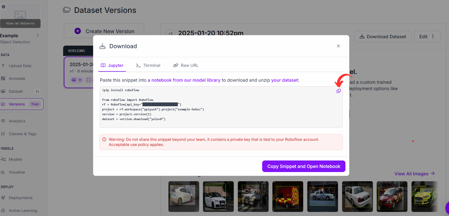Open the "a notebook from our model library" link
Screen dimensions: 449x216
coord(184,80)
